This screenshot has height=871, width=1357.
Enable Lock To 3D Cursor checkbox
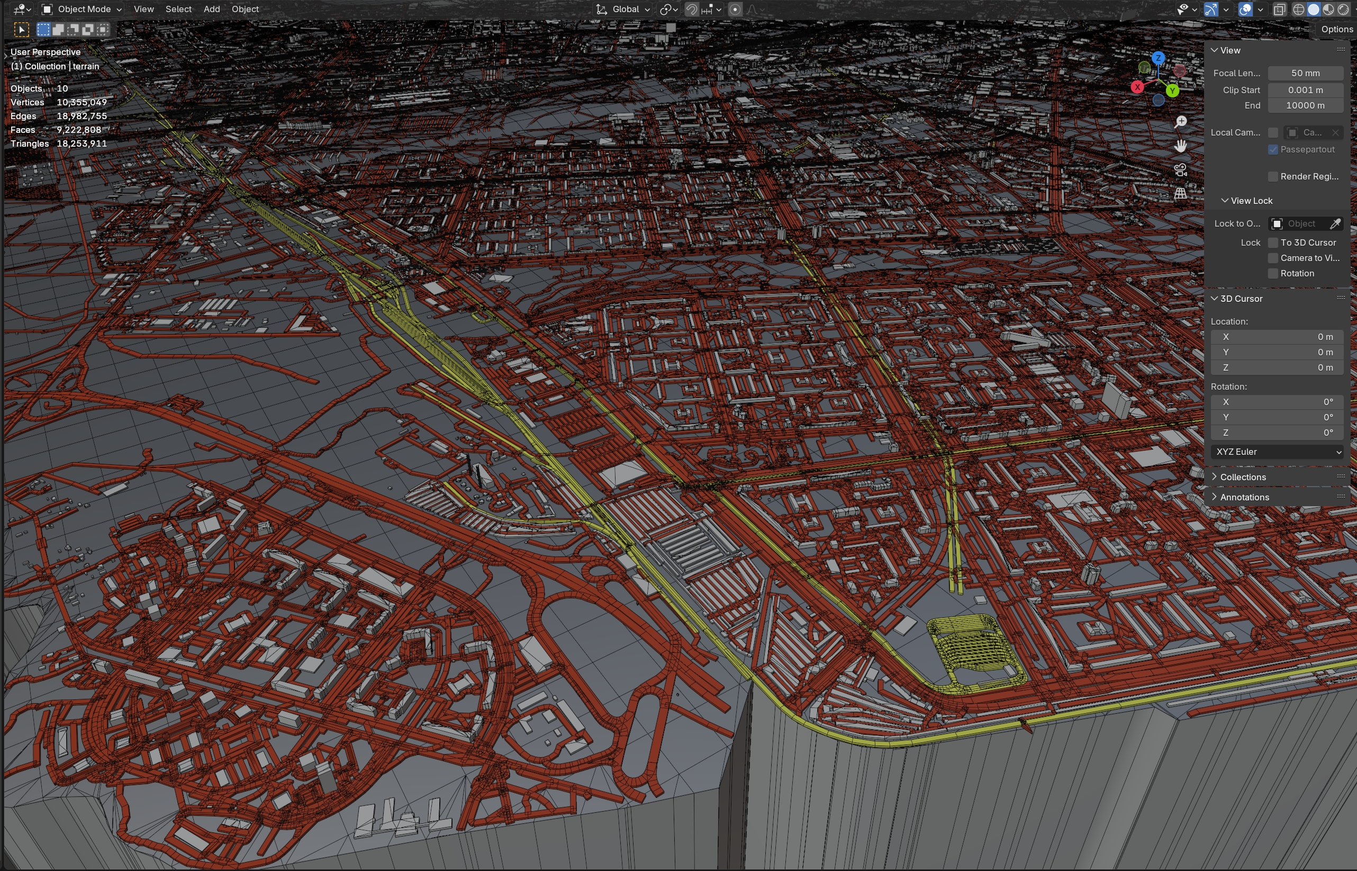pos(1273,243)
